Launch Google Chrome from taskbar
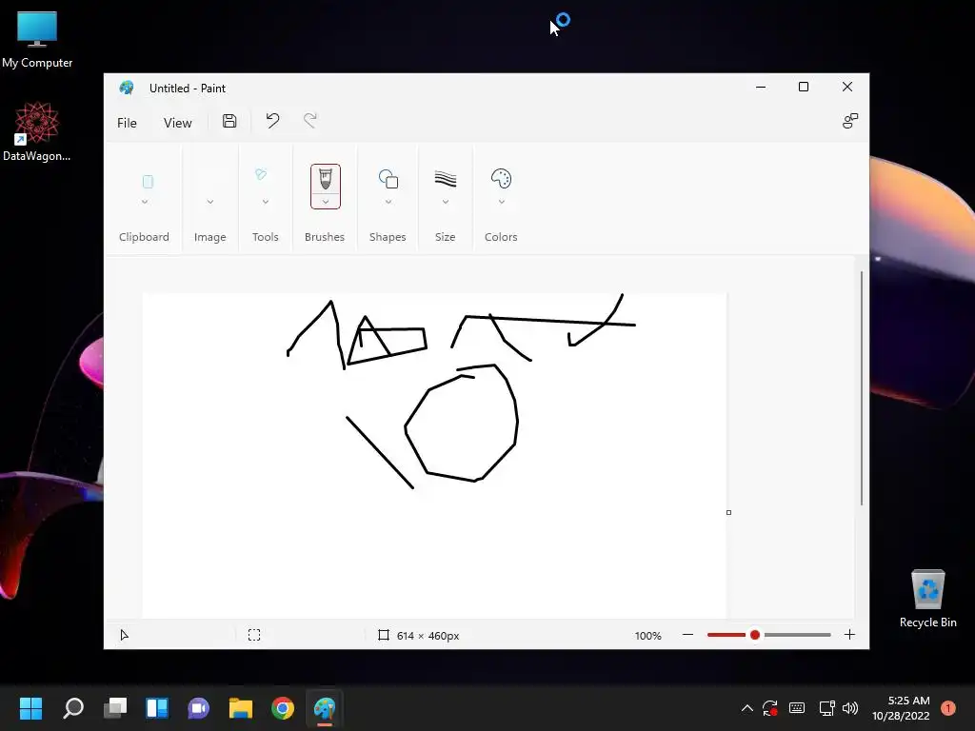The image size is (975, 731). 283,708
